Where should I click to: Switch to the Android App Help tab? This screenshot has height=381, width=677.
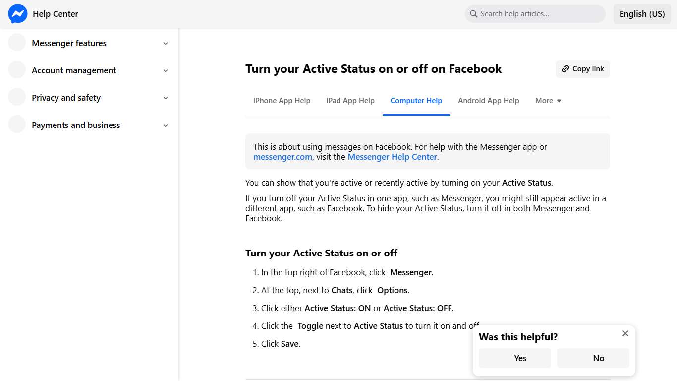tap(489, 101)
